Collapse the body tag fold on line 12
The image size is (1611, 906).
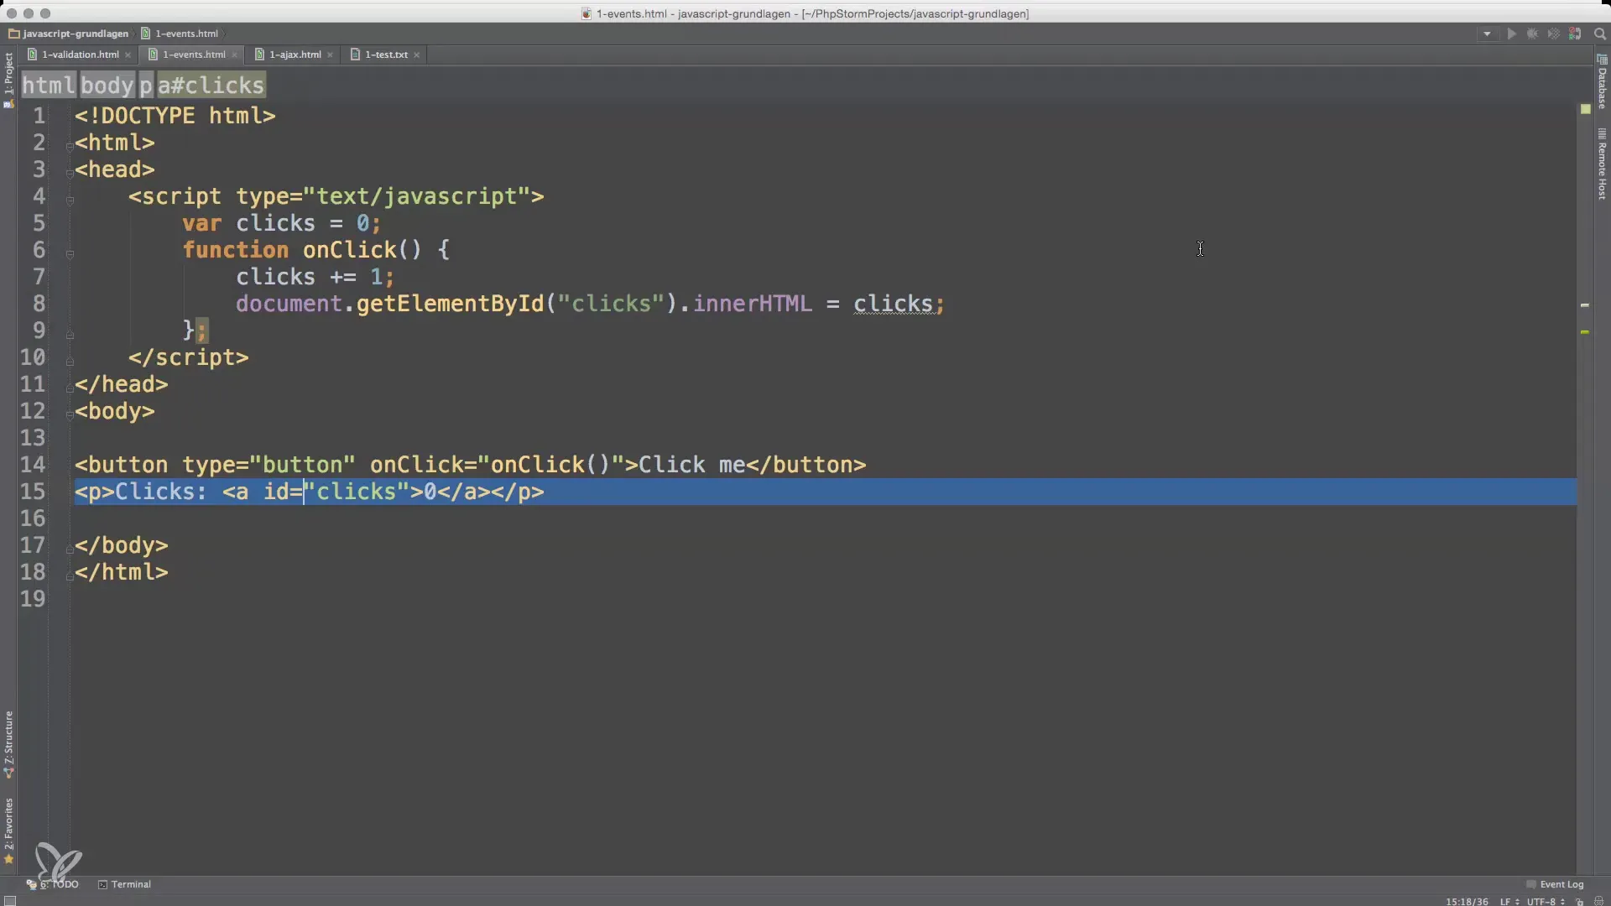pos(70,414)
